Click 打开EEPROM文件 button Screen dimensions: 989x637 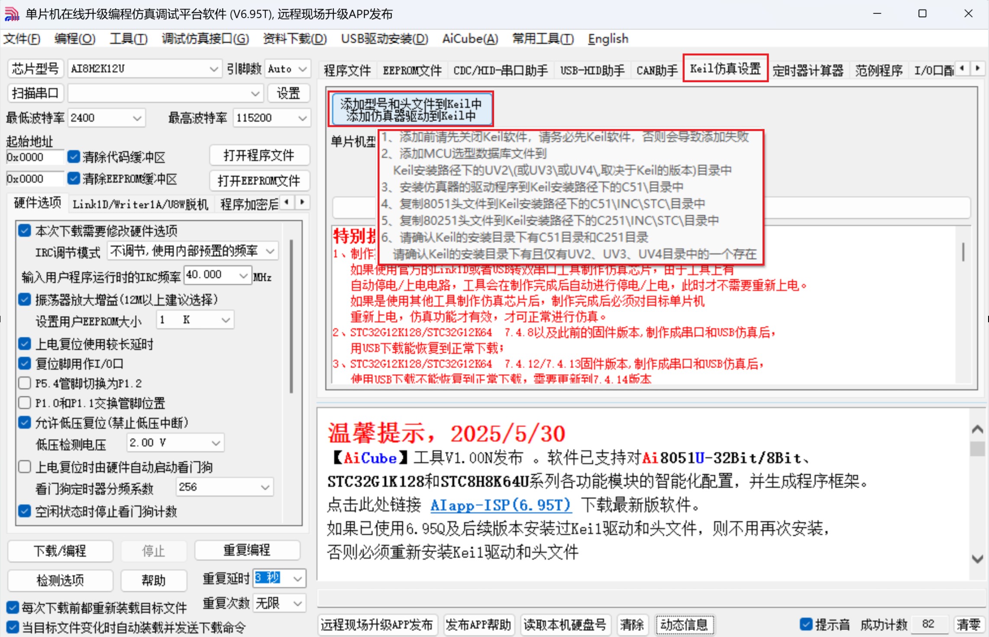tap(259, 180)
